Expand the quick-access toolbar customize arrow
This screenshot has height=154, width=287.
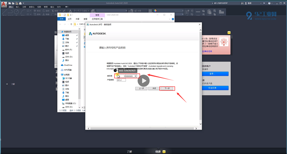click(x=23, y=3)
